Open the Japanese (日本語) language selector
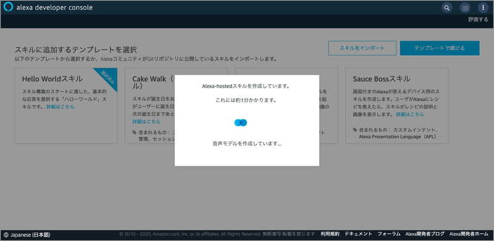This screenshot has width=494, height=241. tap(27, 235)
